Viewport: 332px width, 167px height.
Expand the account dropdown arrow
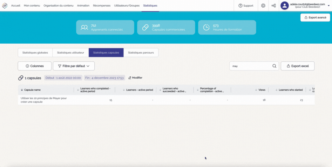pyautogui.click(x=328, y=6)
